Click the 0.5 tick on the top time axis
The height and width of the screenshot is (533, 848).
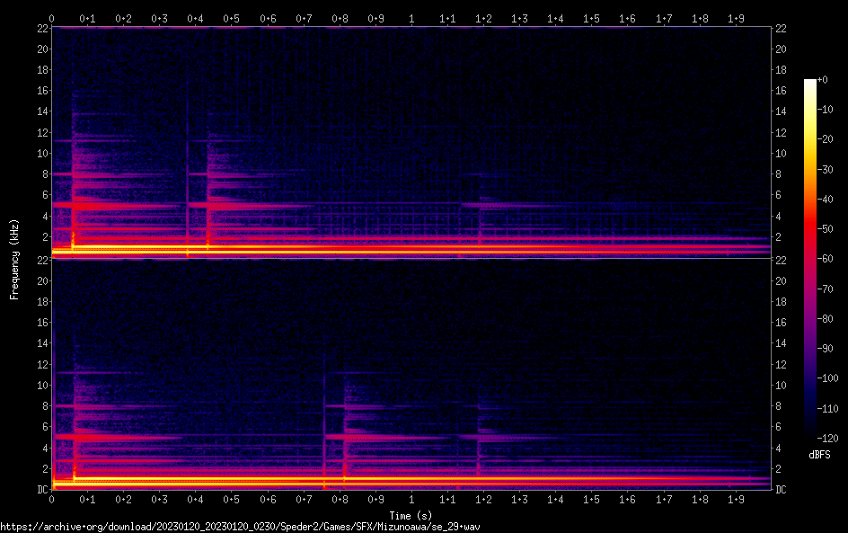231,18
